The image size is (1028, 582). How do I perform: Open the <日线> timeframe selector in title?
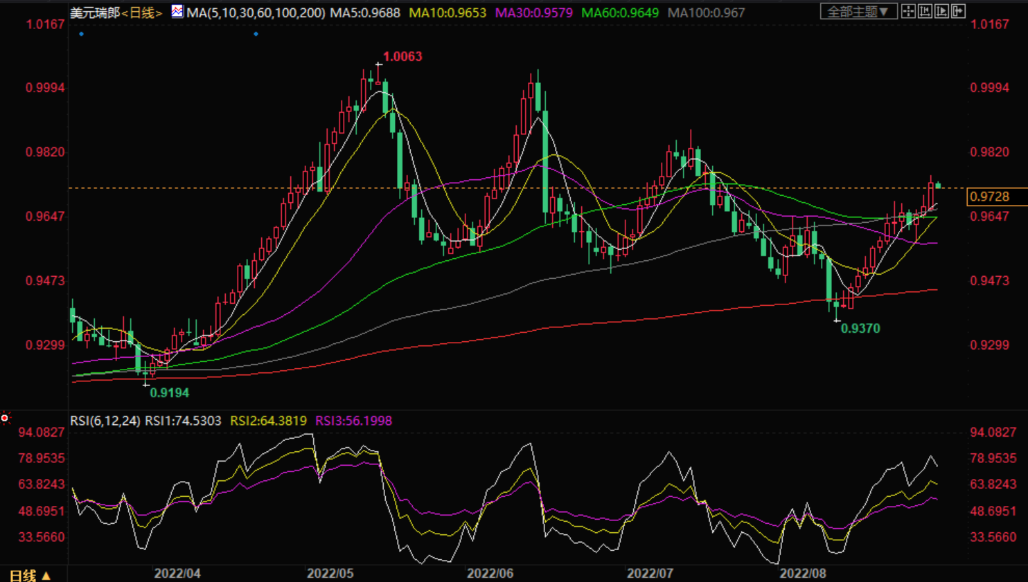142,12
